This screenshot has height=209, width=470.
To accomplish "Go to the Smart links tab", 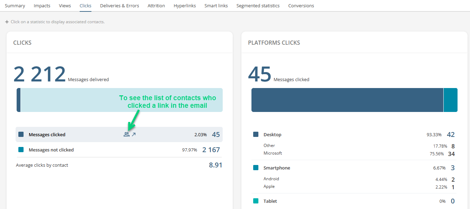I will tap(216, 6).
